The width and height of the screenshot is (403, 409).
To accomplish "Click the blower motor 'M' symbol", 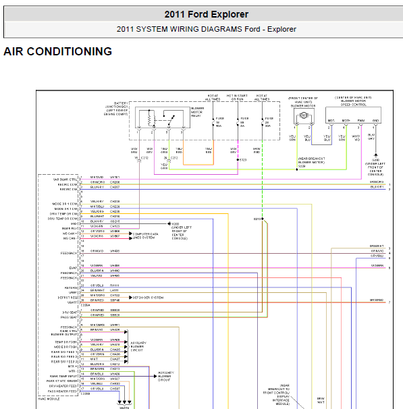I will point(303,115).
